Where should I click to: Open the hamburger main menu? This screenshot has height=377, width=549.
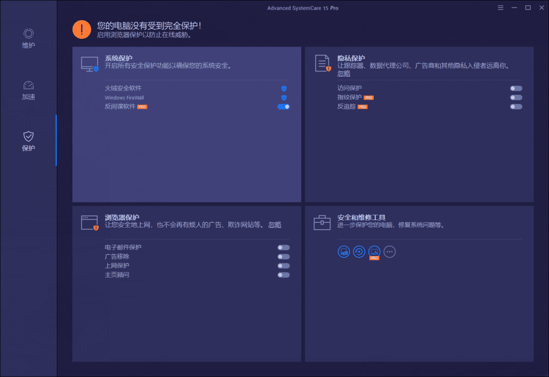tap(501, 7)
